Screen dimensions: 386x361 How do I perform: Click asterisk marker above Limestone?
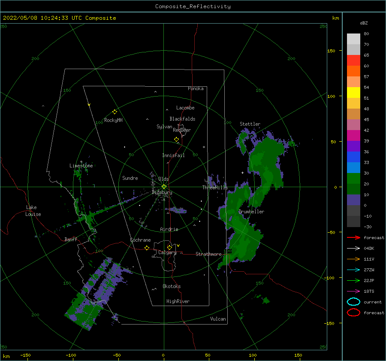click(81, 162)
